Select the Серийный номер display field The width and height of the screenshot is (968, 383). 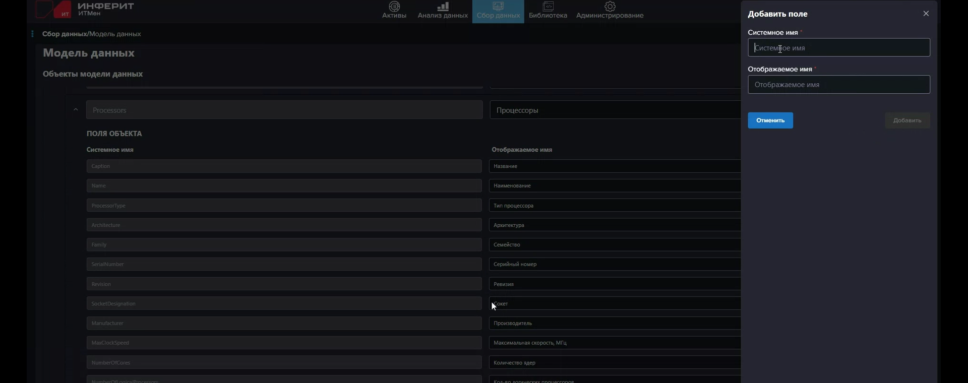coord(615,264)
